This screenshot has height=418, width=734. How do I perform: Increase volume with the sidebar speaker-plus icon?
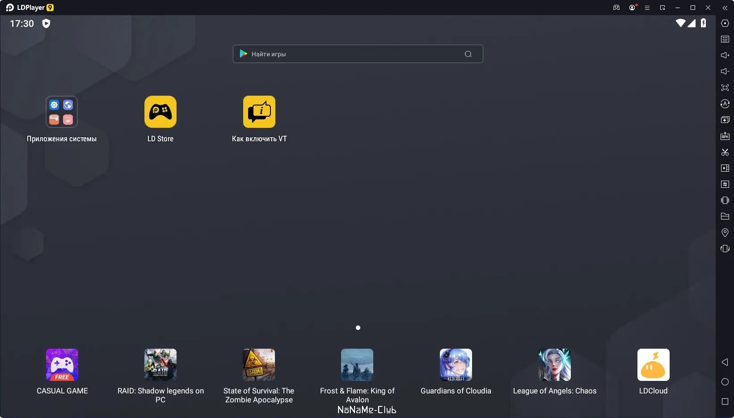point(725,55)
